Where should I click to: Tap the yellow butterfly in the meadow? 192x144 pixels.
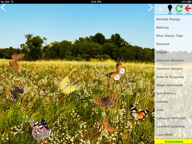[68, 86]
